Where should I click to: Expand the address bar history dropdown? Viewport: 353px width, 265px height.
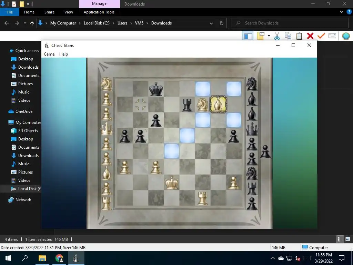(x=211, y=23)
